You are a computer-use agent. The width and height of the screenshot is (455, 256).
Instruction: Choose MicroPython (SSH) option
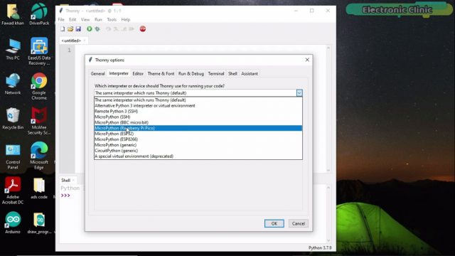[198, 117]
